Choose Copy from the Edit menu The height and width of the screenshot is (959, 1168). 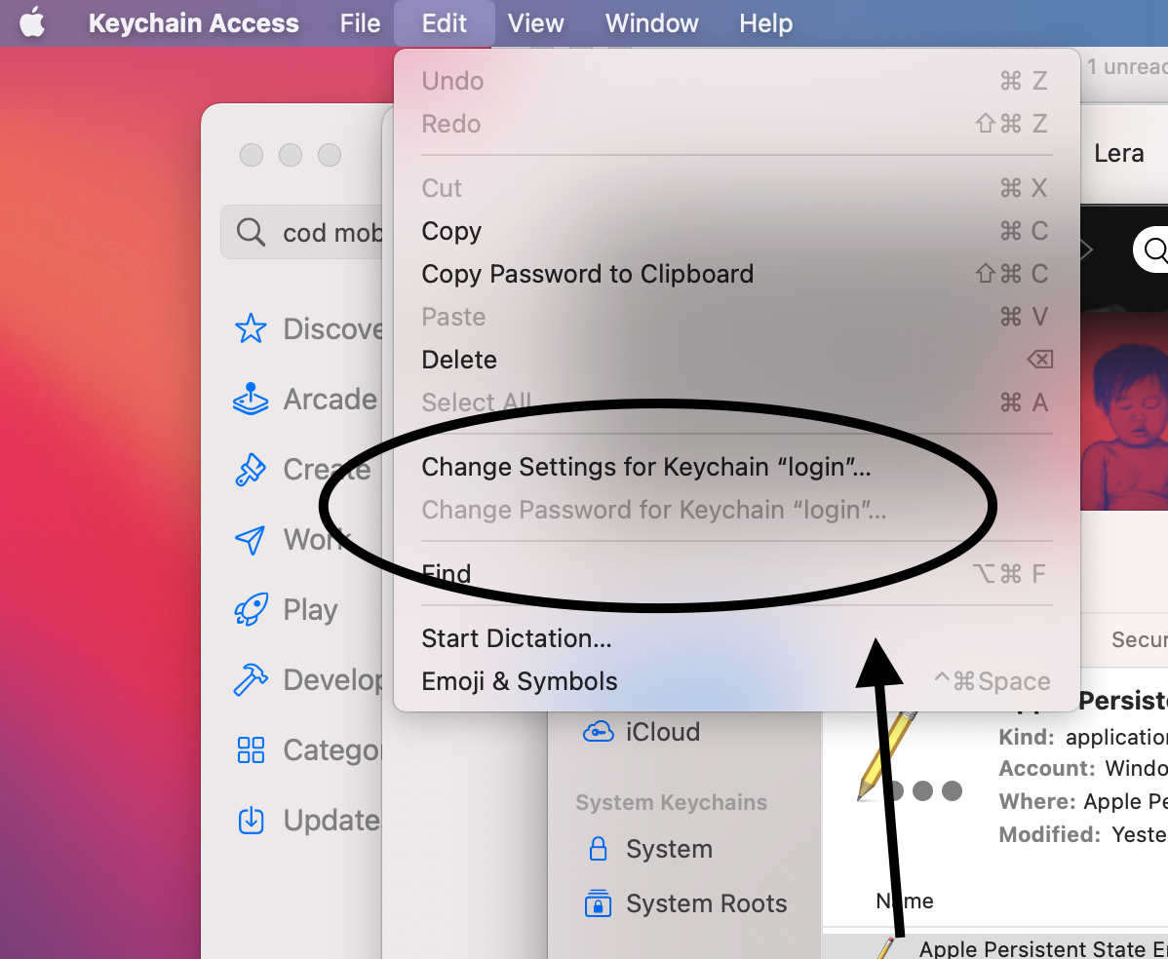tap(736, 231)
